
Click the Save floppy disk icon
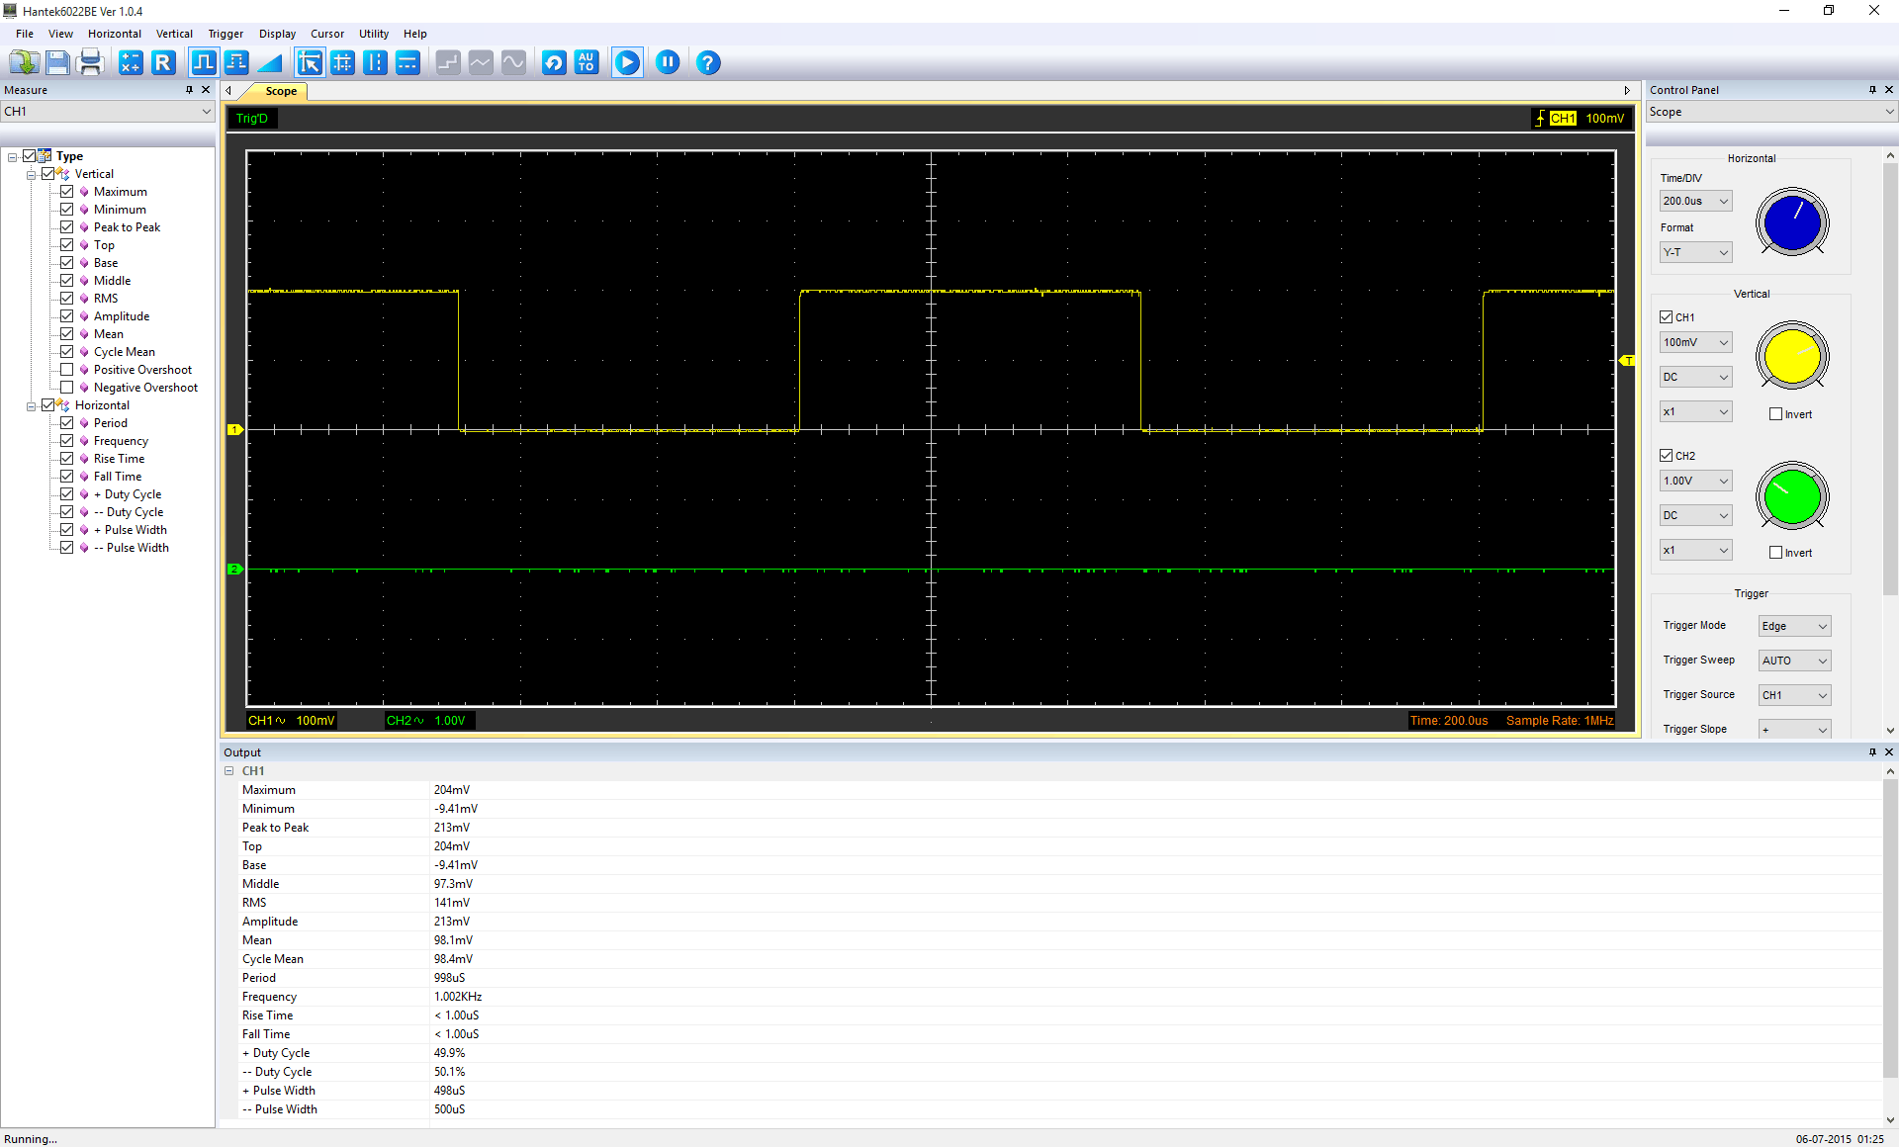[x=57, y=63]
